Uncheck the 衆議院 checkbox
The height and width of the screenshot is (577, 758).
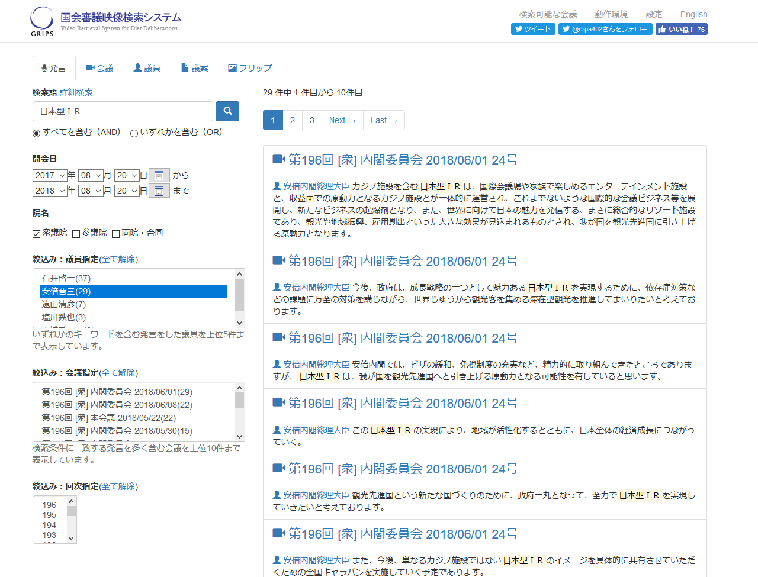point(37,234)
